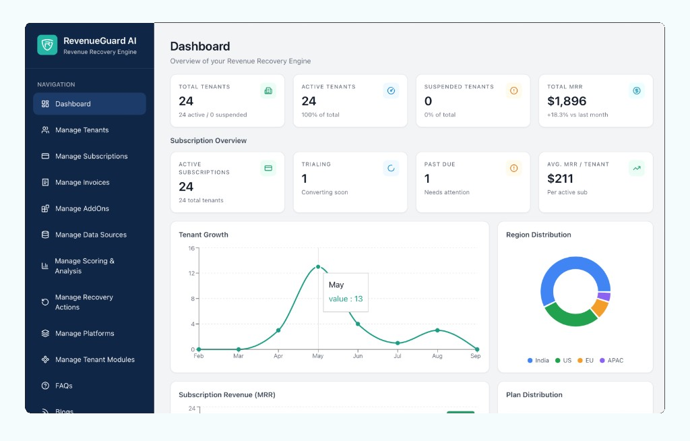Click the Jul data point on Tenant Growth
Screen dimensions: 690x441
[398, 343]
